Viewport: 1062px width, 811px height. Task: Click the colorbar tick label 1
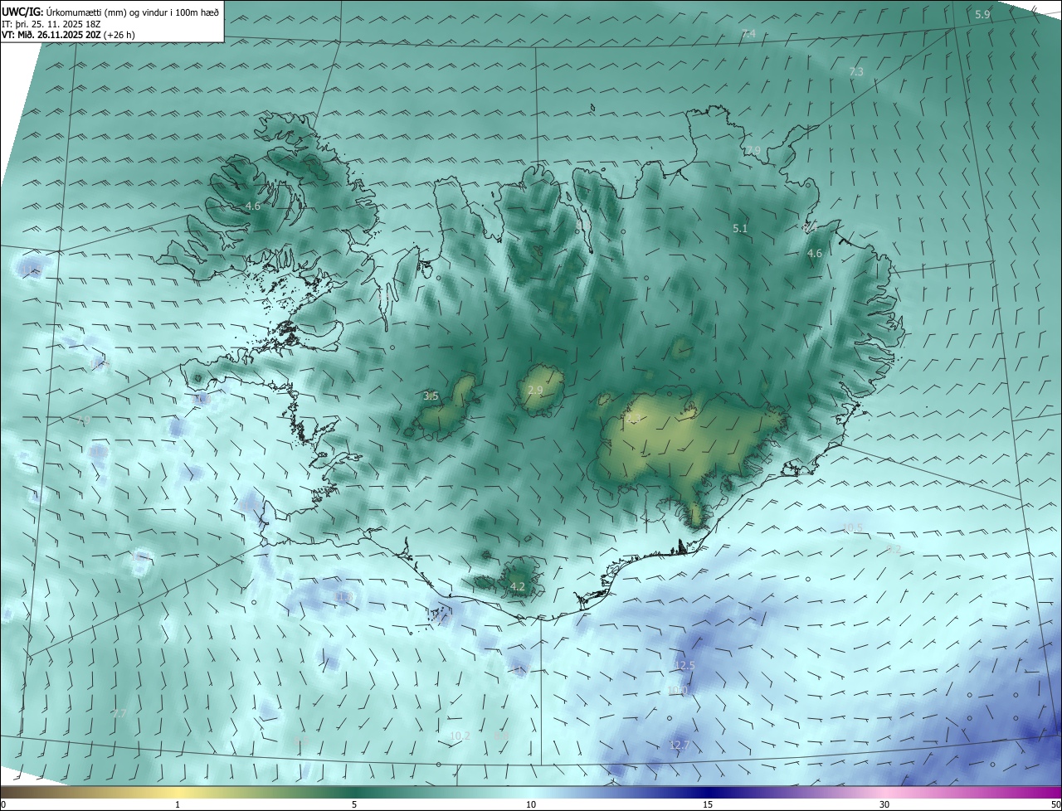[x=178, y=804]
